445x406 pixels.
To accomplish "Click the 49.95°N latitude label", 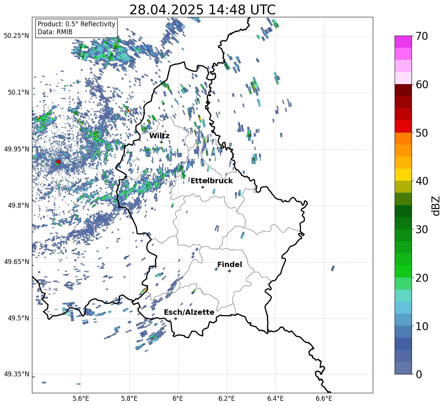I will tap(17, 149).
